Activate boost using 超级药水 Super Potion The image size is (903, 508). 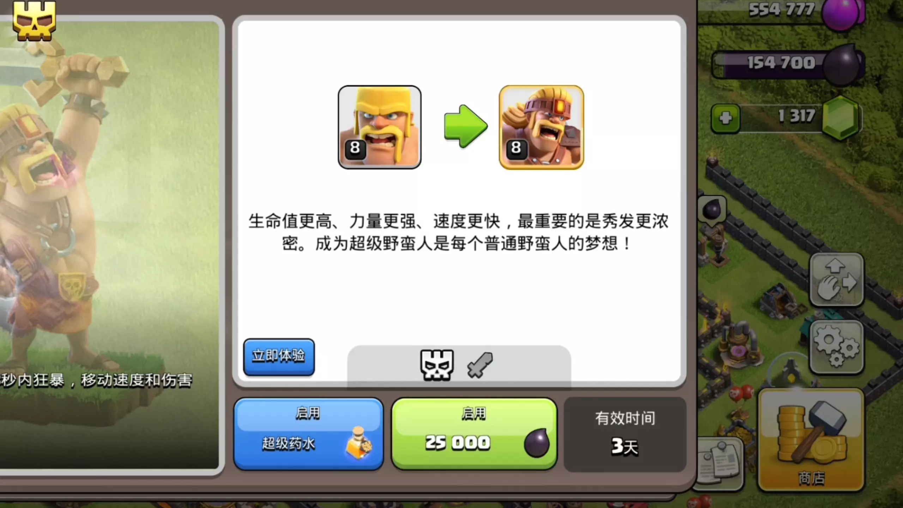point(308,434)
